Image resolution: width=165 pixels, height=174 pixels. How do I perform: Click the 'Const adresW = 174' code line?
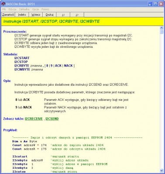(x=29, y=145)
